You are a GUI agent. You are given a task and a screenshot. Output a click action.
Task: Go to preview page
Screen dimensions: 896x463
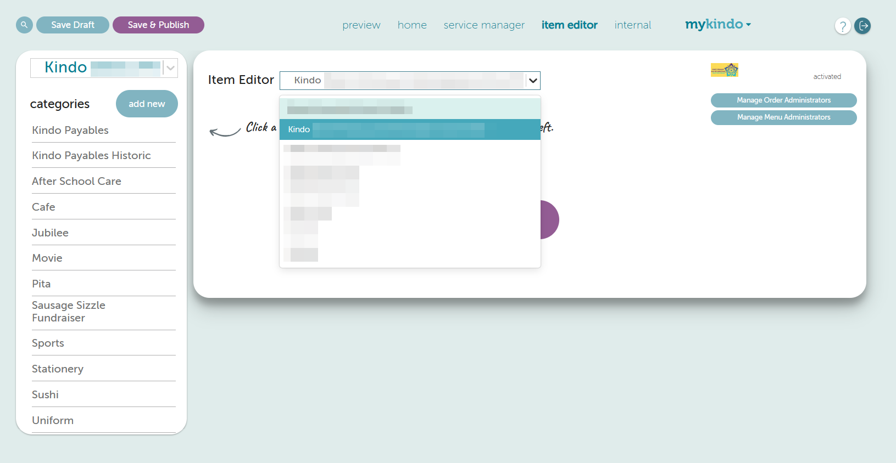(x=361, y=25)
